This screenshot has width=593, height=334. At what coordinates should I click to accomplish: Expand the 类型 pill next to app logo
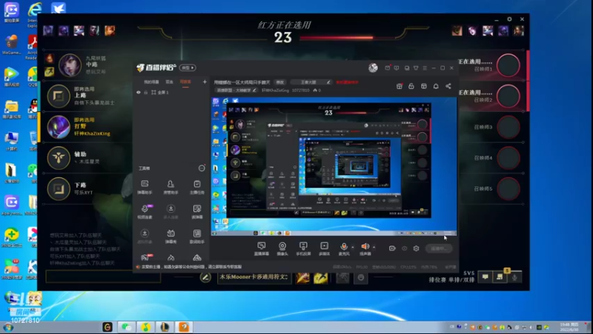[188, 68]
